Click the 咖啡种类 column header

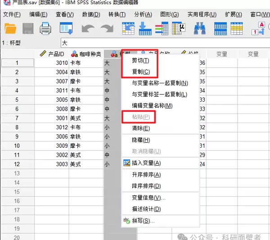point(85,54)
